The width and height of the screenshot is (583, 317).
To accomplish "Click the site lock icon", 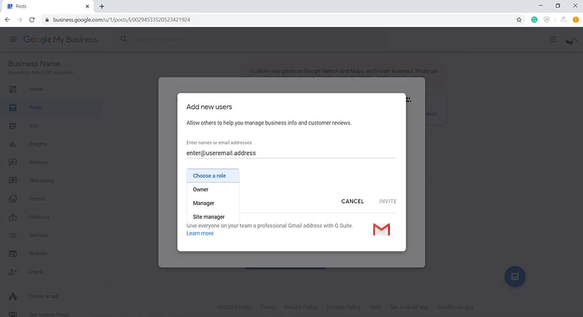I will coord(47,19).
